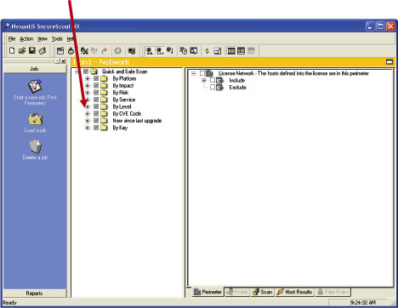Viewport: 398px width, 308px height.
Task: Click the Job panel header button
Action: click(x=35, y=69)
